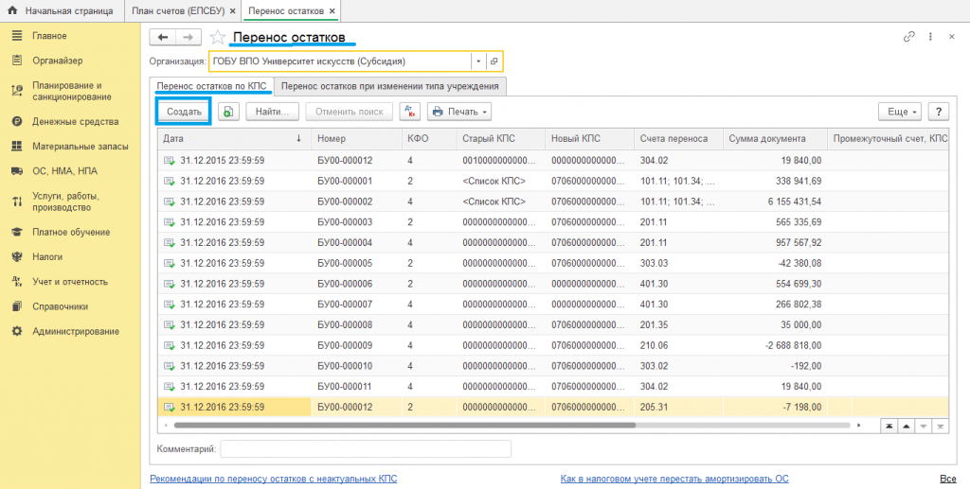This screenshot has height=489, width=970.
Task: Copy link using the chain icon
Action: coord(909,37)
